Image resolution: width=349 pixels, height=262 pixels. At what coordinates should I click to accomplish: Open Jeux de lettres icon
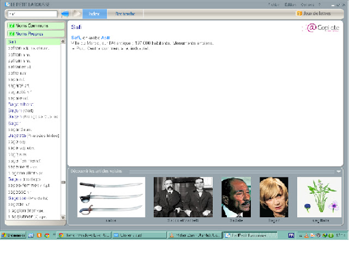tap(299, 13)
